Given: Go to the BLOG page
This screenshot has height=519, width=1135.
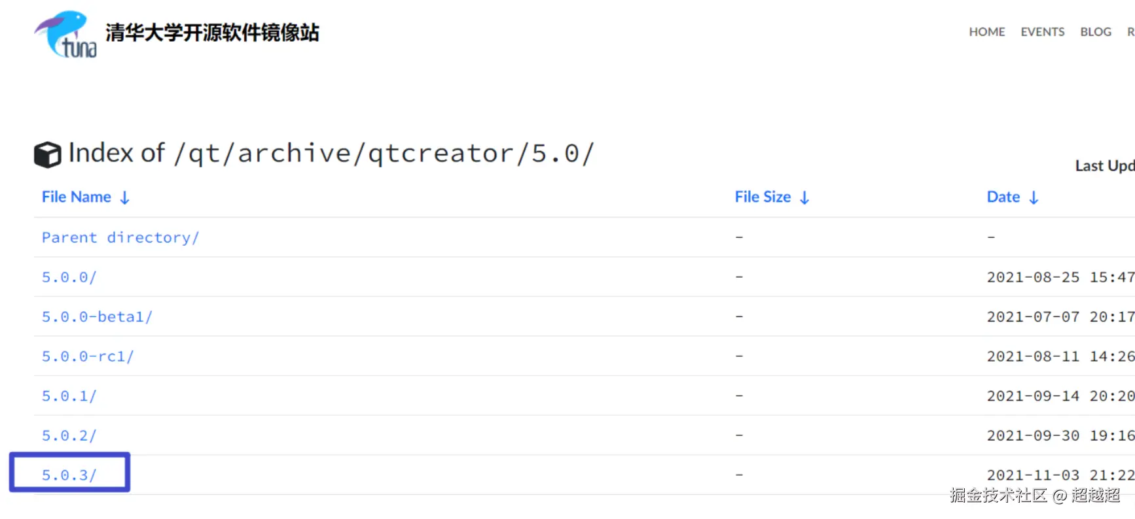Looking at the screenshot, I should [1095, 32].
